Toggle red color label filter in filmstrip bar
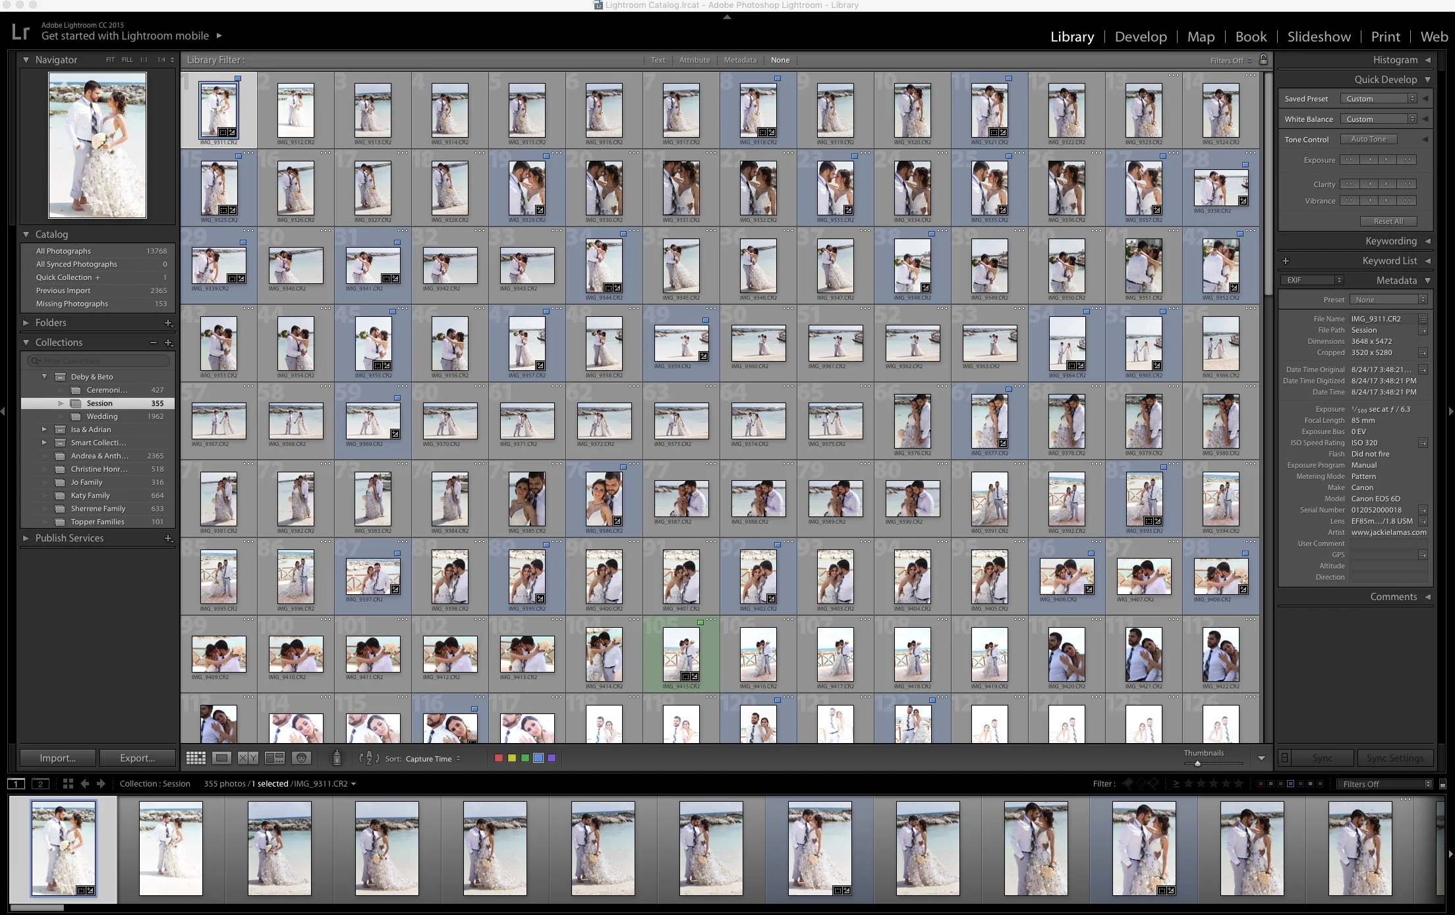The width and height of the screenshot is (1455, 915). pyautogui.click(x=1261, y=784)
